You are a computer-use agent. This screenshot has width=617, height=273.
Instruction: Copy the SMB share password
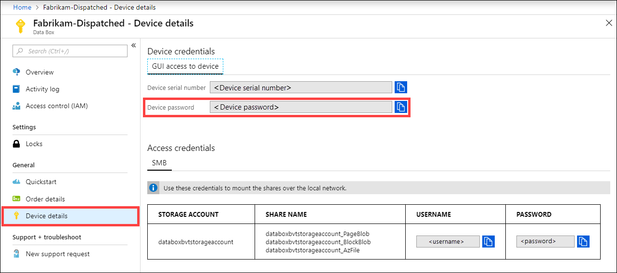583,241
